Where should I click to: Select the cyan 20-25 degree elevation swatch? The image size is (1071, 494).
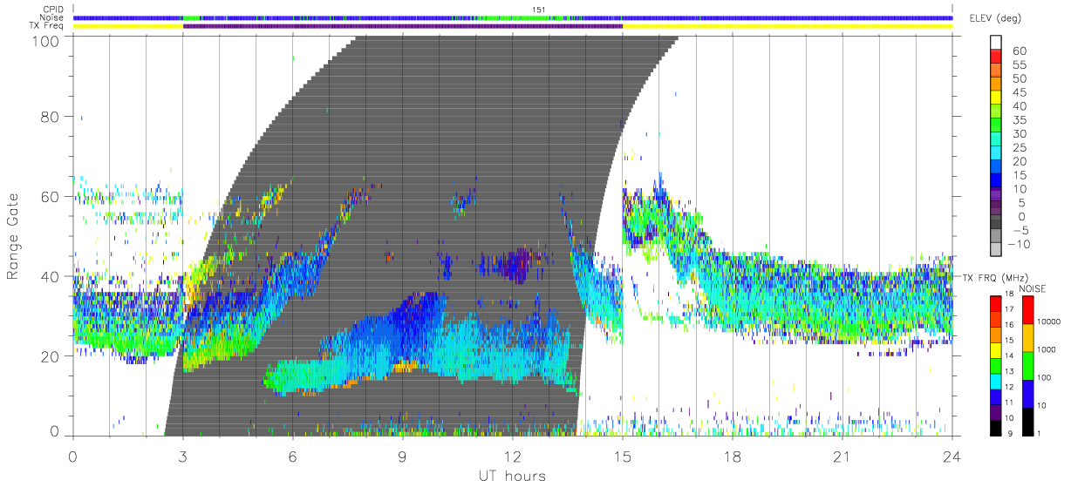coord(996,153)
